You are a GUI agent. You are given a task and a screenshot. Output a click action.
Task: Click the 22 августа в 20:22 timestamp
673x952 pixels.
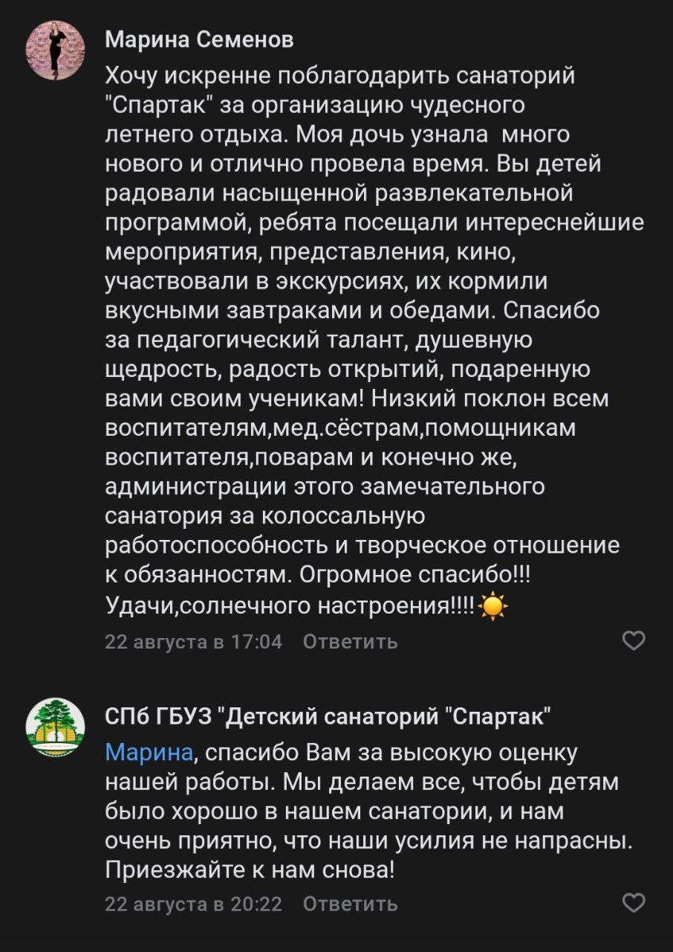click(194, 904)
